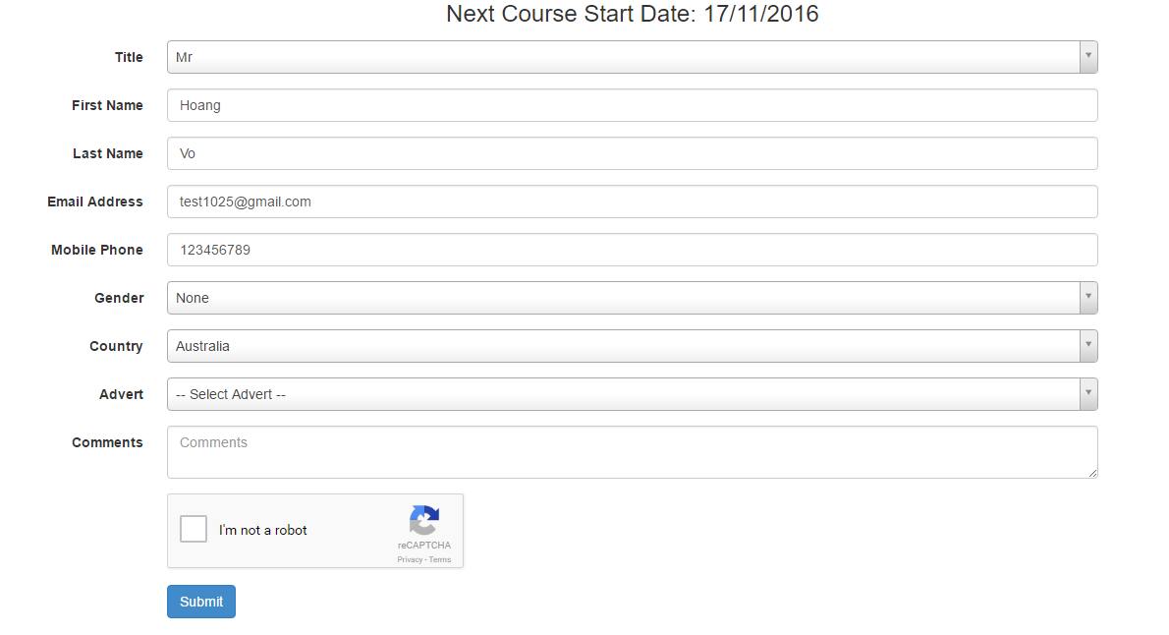Image resolution: width=1169 pixels, height=635 pixels.
Task: Click the Advert dropdown arrow
Action: pyautogui.click(x=1087, y=394)
